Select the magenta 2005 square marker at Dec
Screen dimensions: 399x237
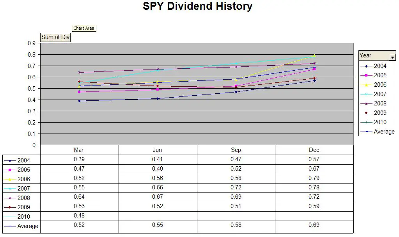tap(314, 69)
